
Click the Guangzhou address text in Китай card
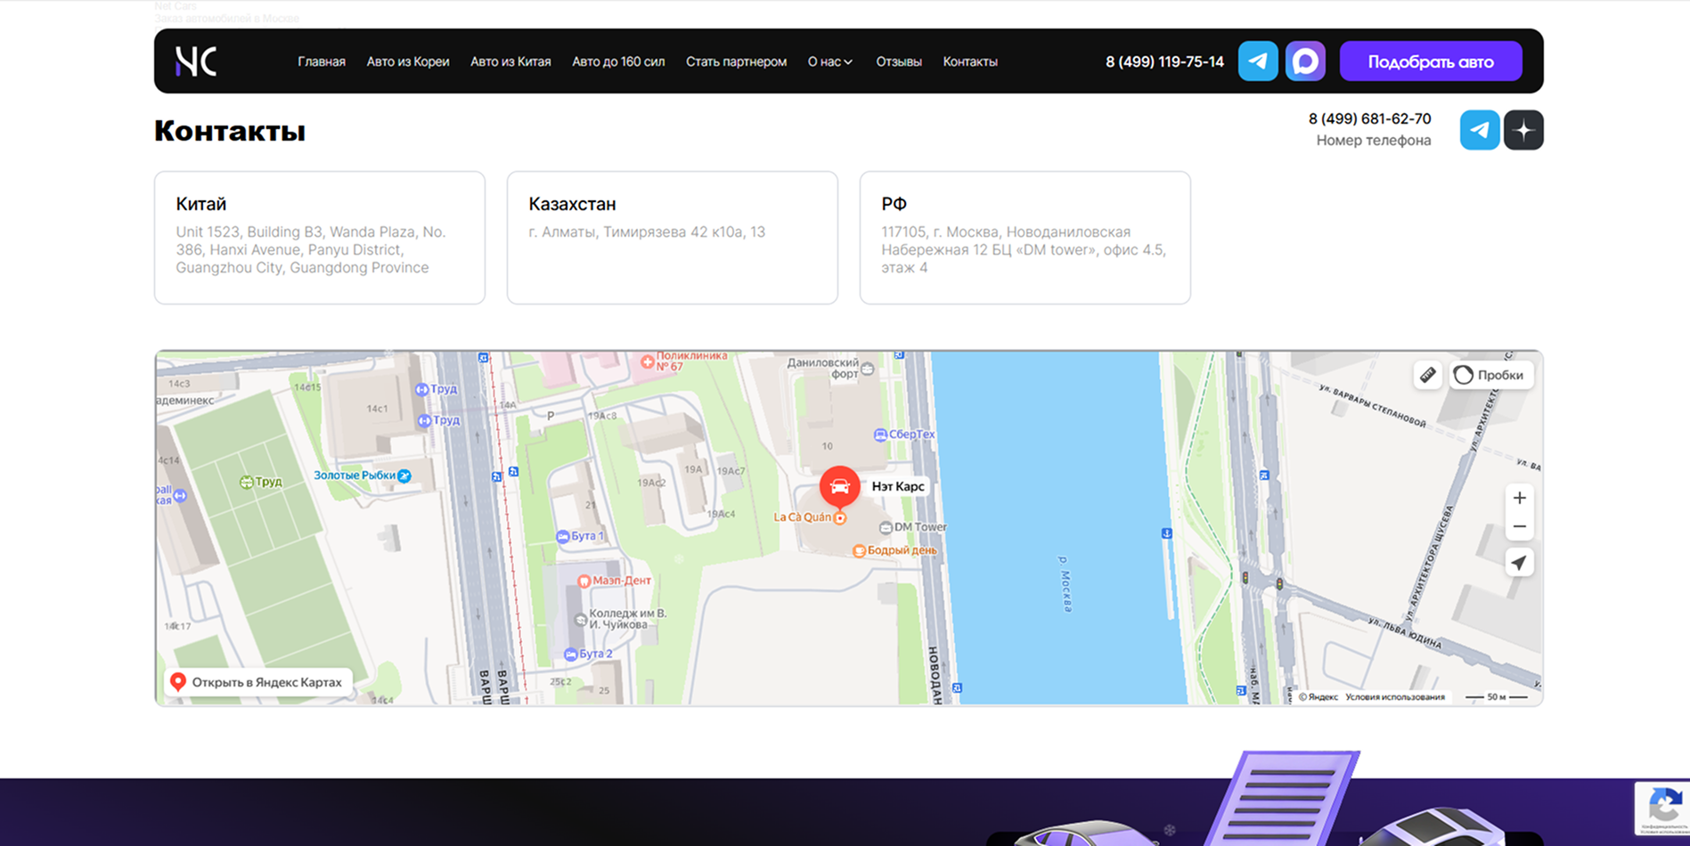point(311,249)
